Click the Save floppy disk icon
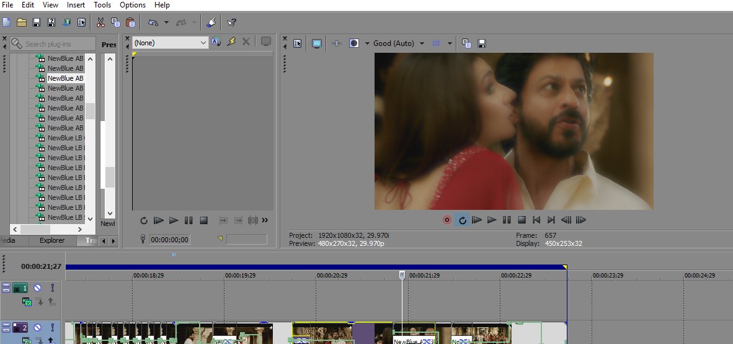The height and width of the screenshot is (344, 733). pyautogui.click(x=37, y=22)
